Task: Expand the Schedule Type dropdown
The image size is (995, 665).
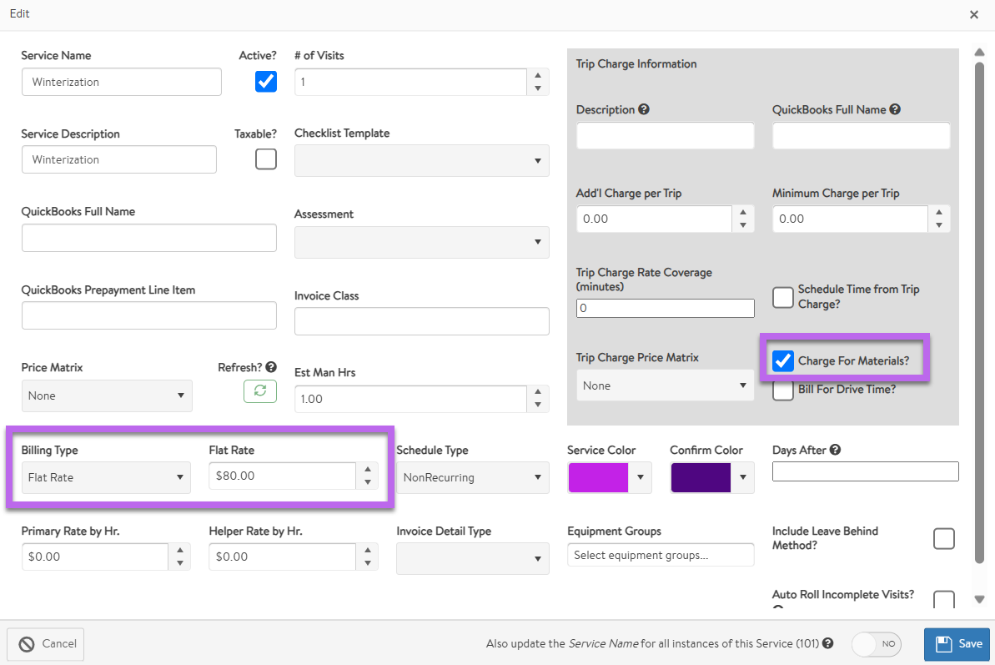Action: [472, 477]
